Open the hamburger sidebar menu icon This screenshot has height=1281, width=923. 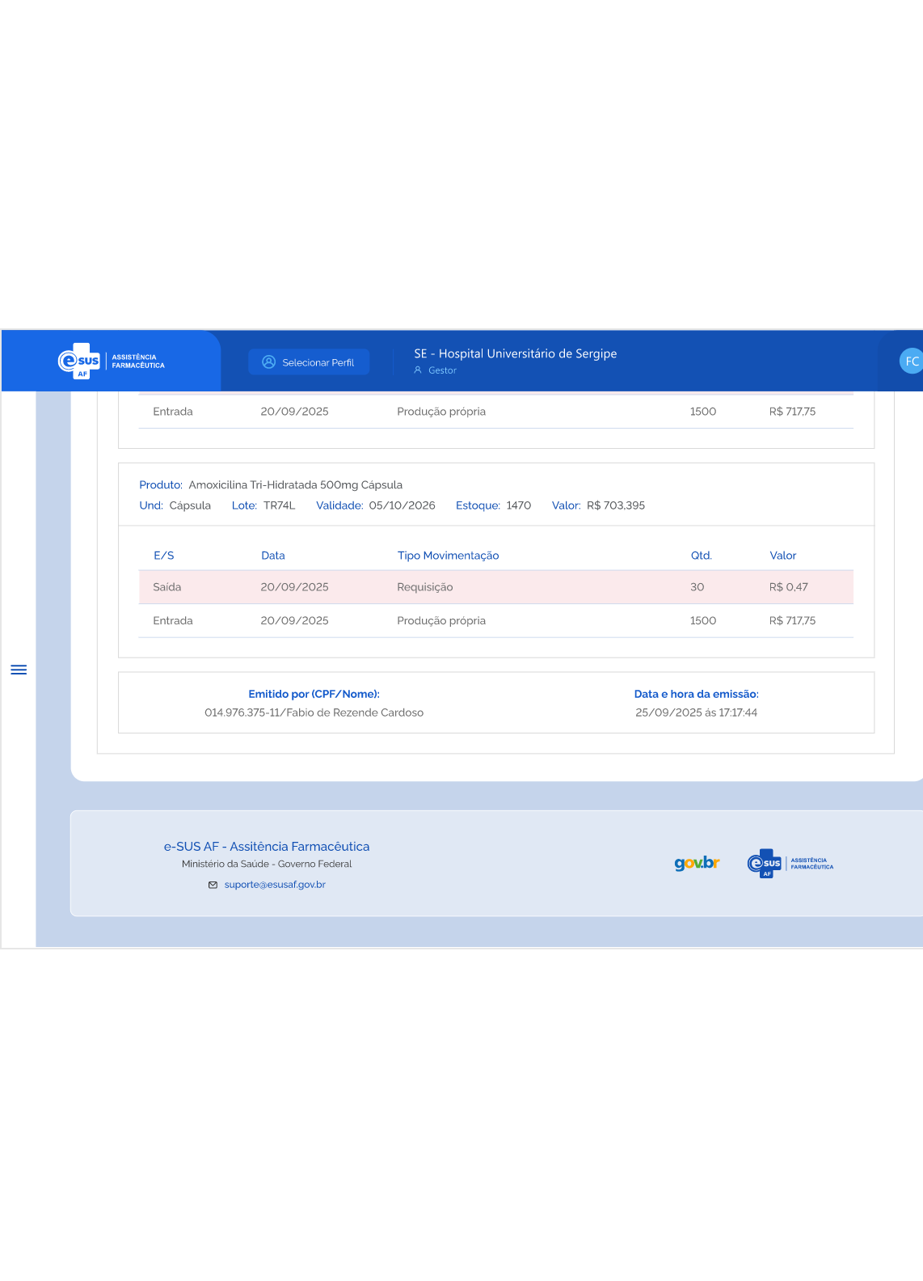coord(19,670)
